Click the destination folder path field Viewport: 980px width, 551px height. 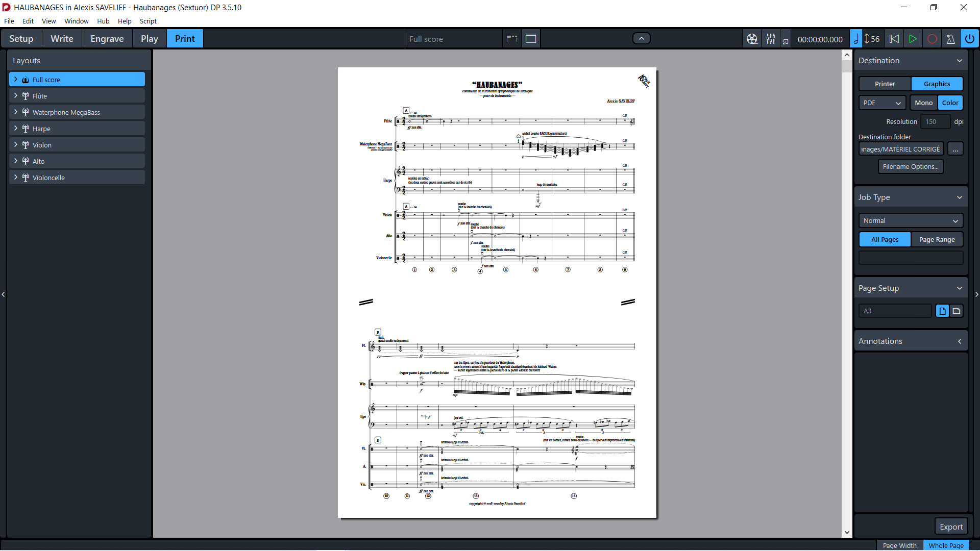click(x=901, y=149)
